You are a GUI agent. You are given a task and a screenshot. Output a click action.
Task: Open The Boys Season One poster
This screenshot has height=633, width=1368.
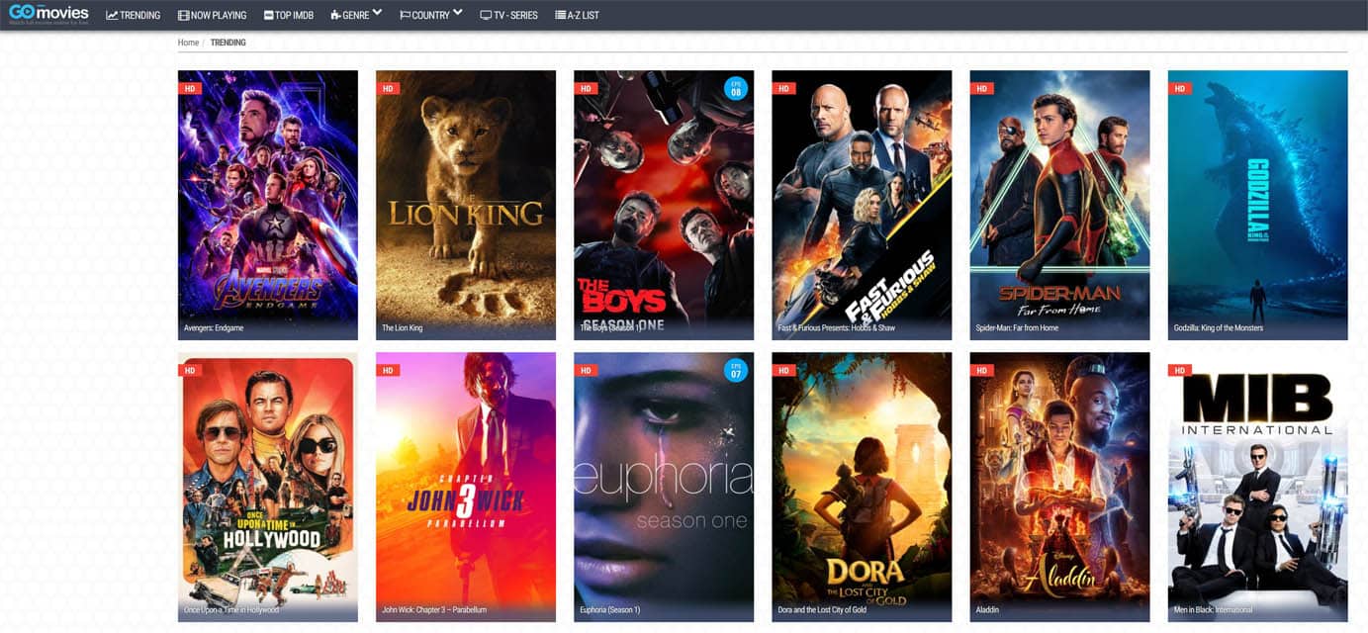point(664,205)
